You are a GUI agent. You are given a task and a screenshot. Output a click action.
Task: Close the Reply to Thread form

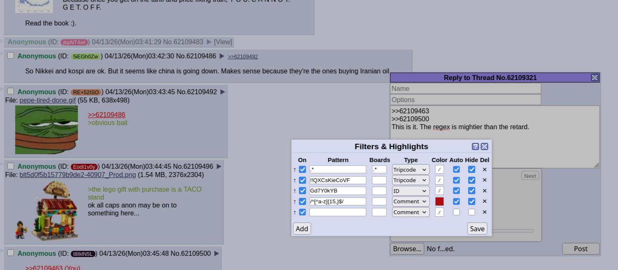(x=595, y=77)
